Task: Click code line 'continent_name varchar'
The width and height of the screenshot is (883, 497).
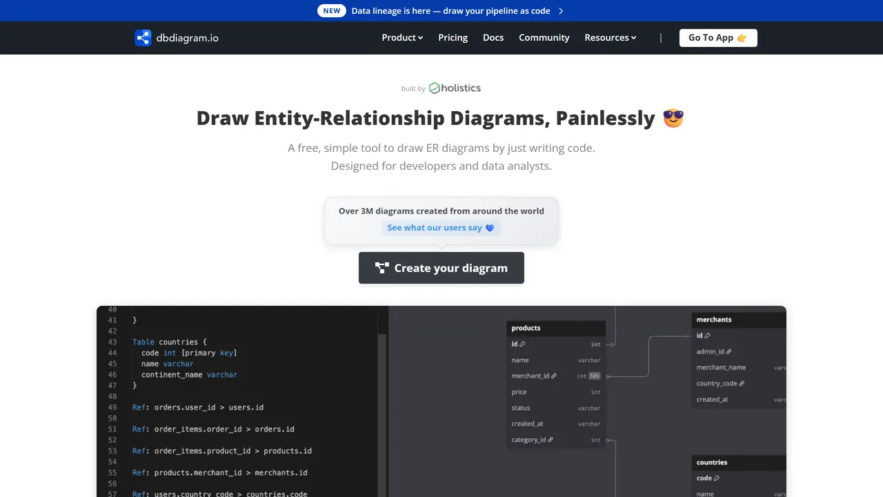Action: tap(189, 375)
